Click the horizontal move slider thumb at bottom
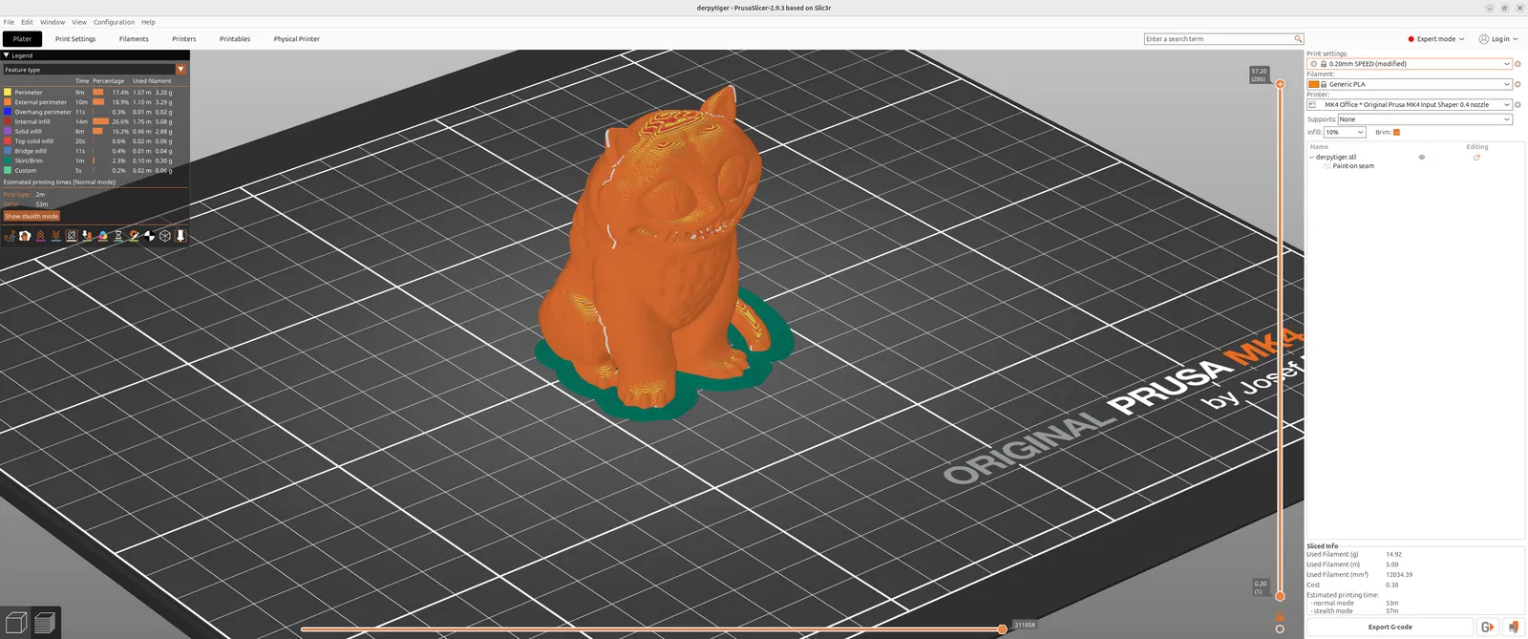This screenshot has width=1528, height=639. coord(1002,628)
